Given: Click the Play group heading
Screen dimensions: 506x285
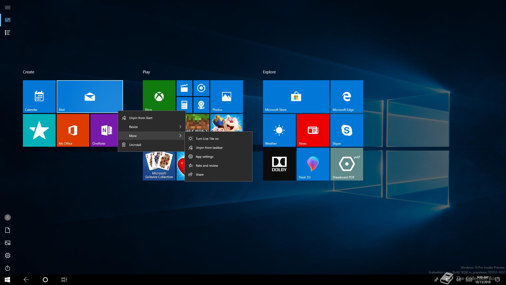Looking at the screenshot, I should pos(146,72).
